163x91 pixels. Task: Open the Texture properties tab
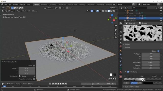click(120, 77)
